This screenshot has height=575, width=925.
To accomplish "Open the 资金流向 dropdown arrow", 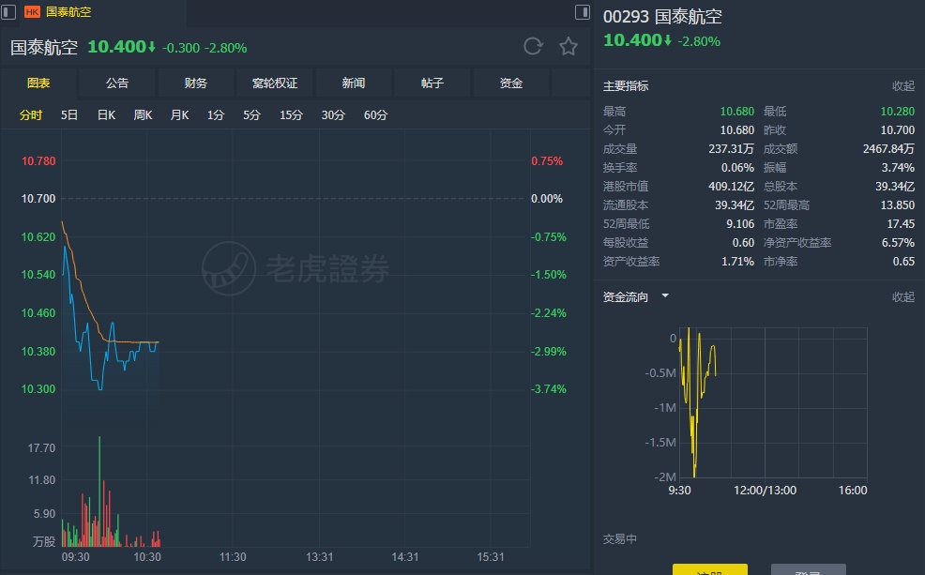I will 665,295.
